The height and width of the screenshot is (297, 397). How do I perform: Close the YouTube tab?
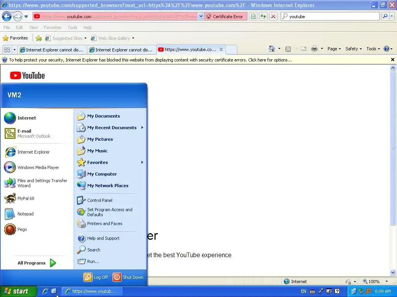point(221,49)
